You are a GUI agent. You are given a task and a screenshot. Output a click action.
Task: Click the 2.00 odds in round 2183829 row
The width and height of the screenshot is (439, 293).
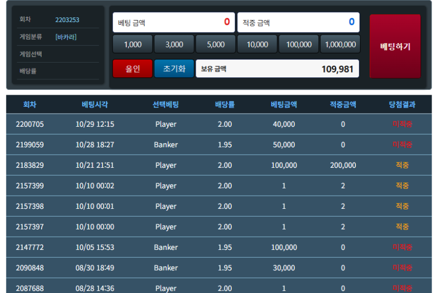(225, 165)
